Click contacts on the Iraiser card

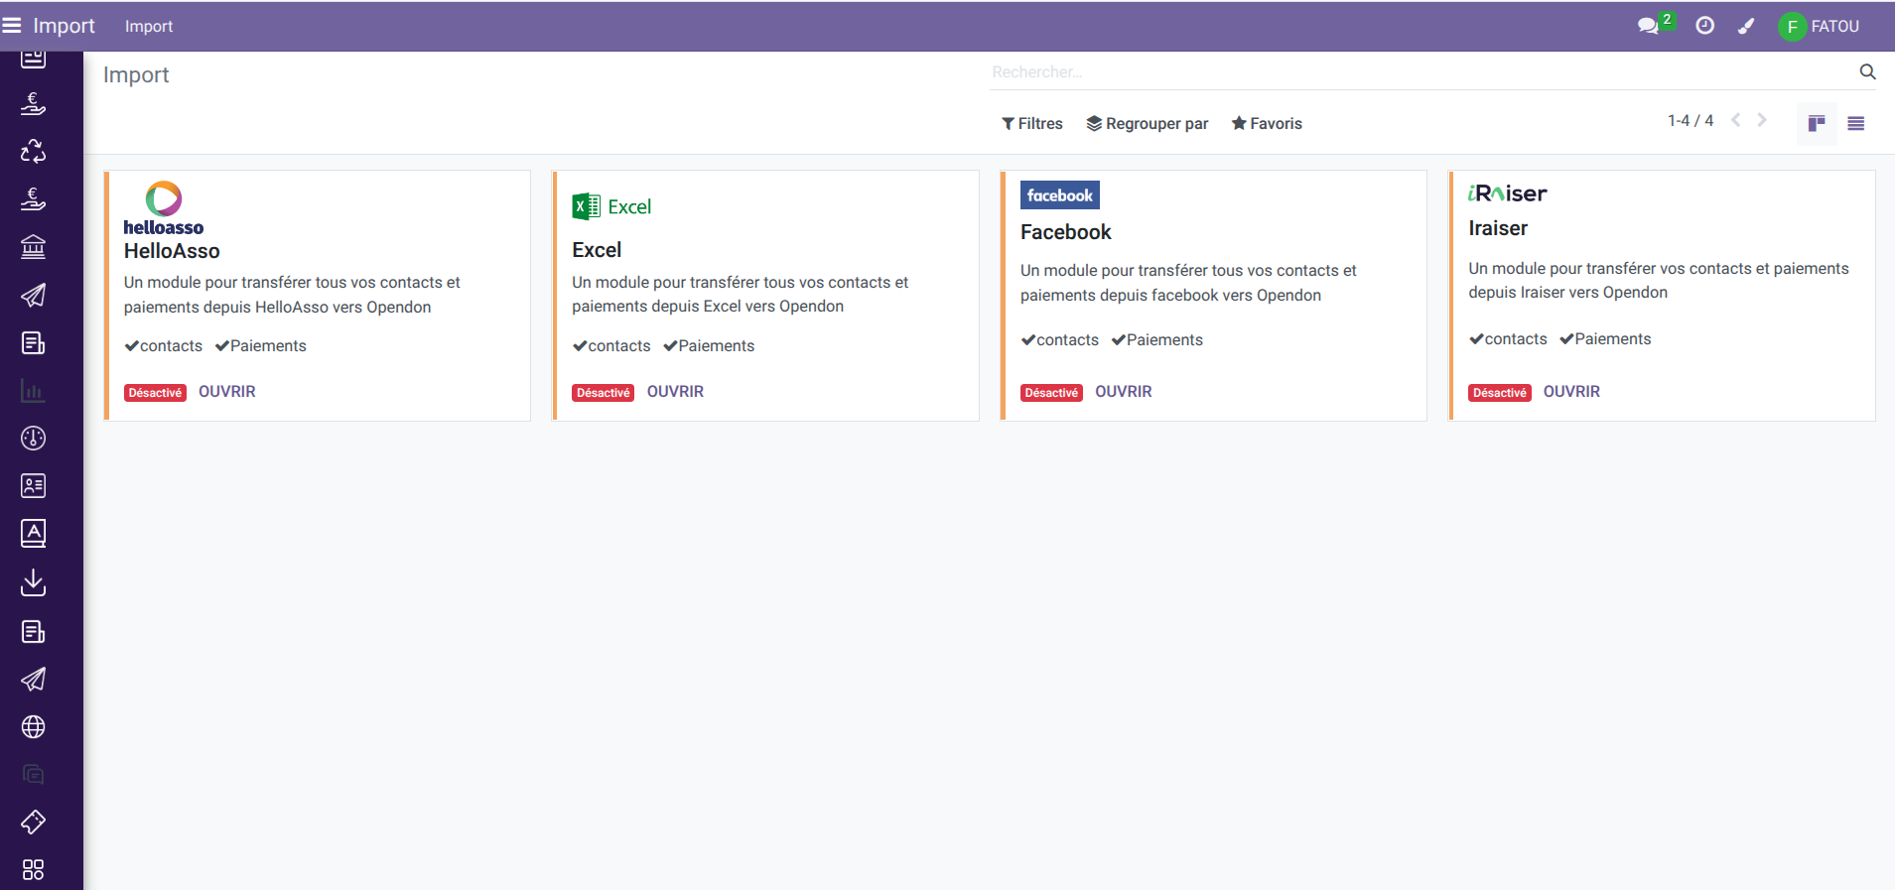tap(1509, 339)
